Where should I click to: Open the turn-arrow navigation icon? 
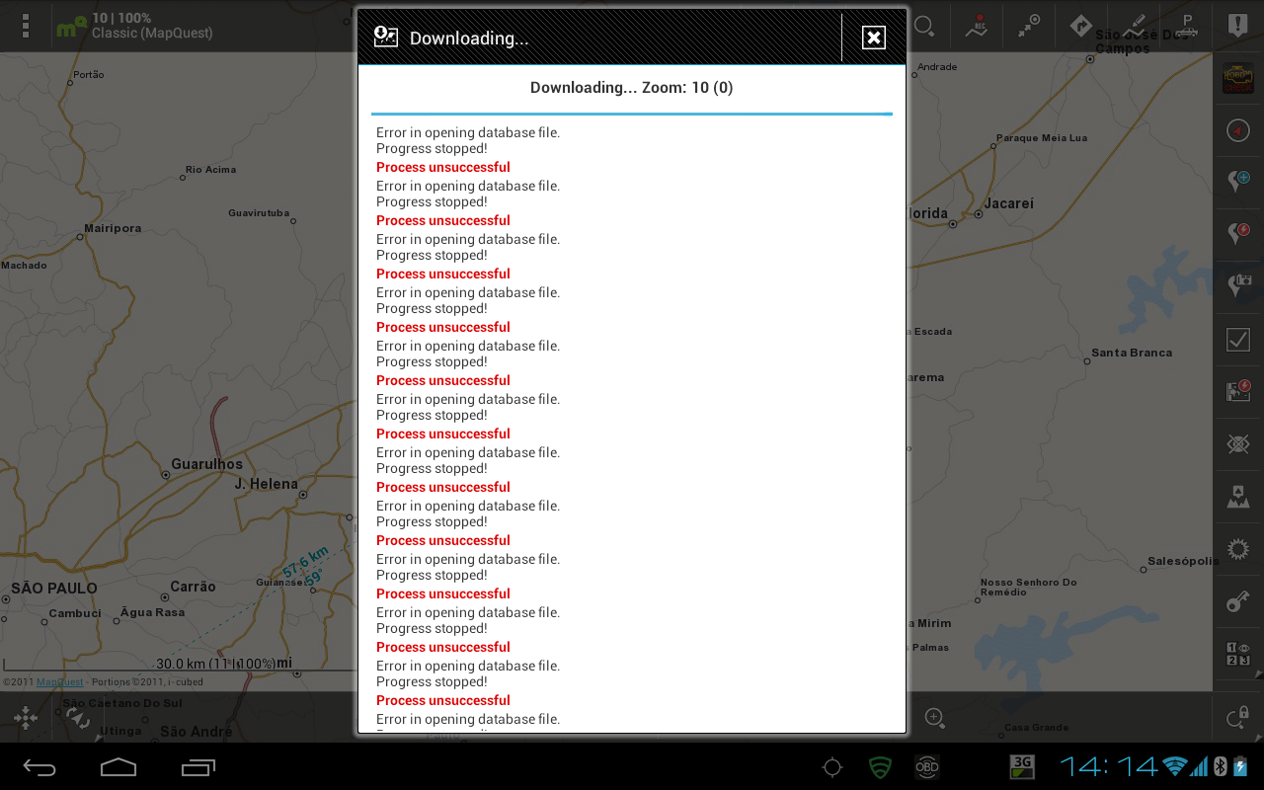point(1081,26)
